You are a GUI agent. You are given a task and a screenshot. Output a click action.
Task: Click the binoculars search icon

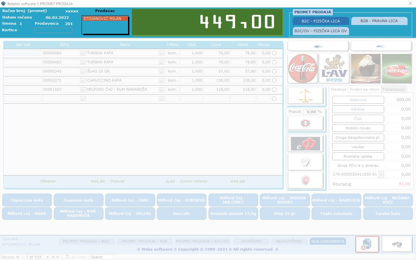coord(397,244)
